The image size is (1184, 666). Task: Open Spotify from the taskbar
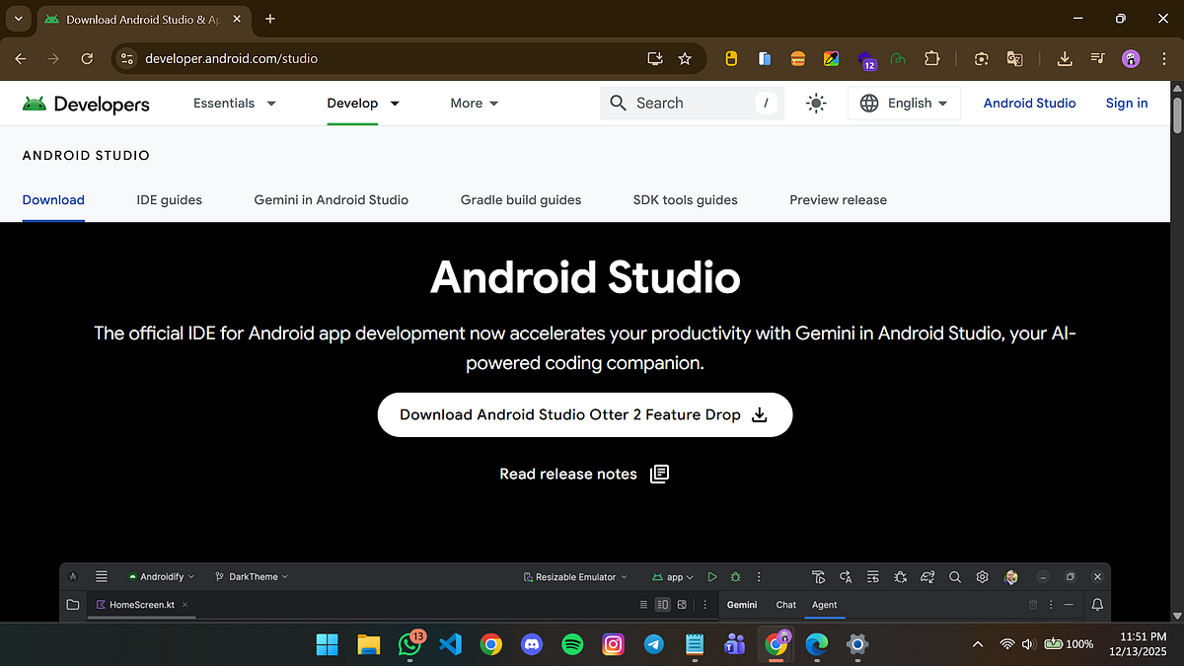pyautogui.click(x=572, y=645)
